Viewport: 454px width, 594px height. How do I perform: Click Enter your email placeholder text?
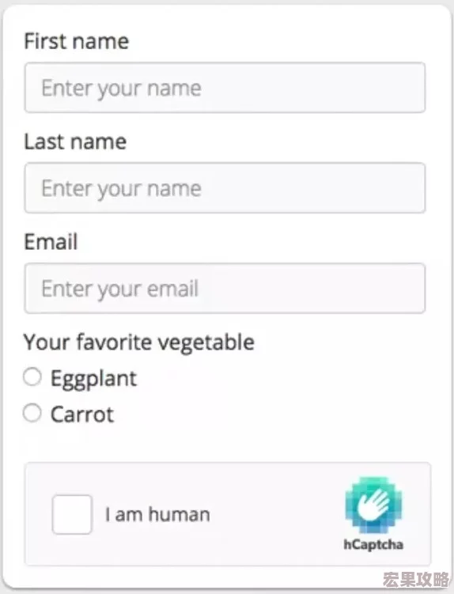[120, 289]
